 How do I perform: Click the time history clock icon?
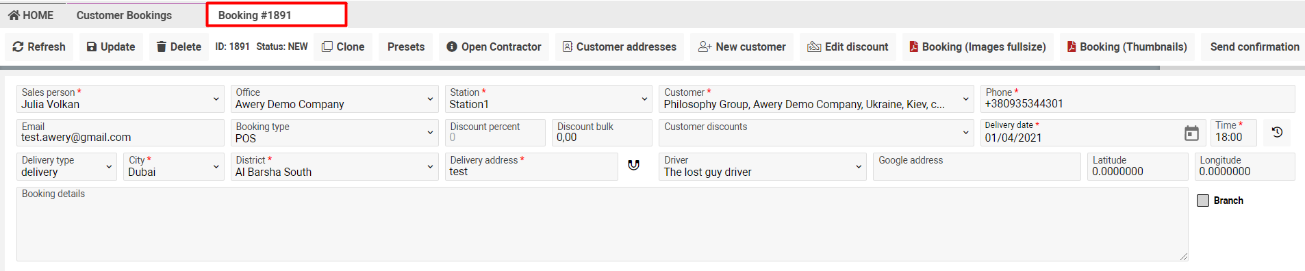pos(1277,133)
